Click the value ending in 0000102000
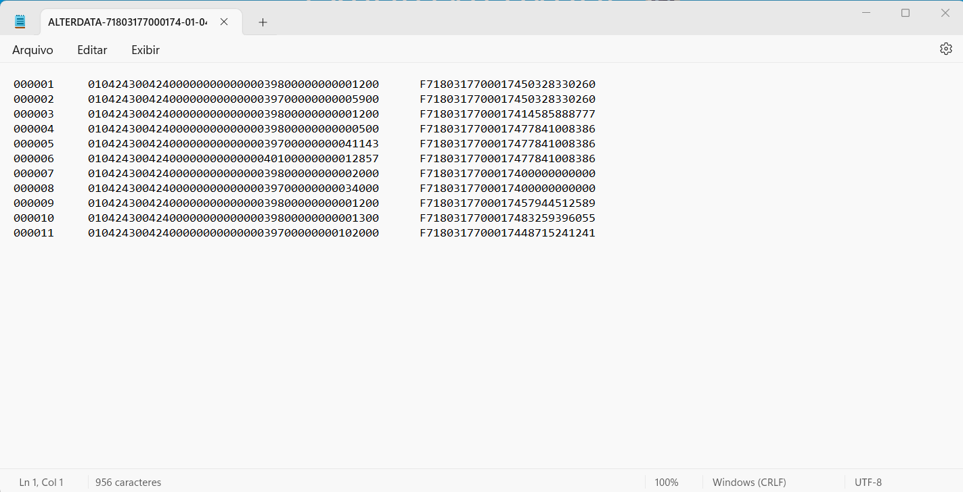 pos(233,233)
